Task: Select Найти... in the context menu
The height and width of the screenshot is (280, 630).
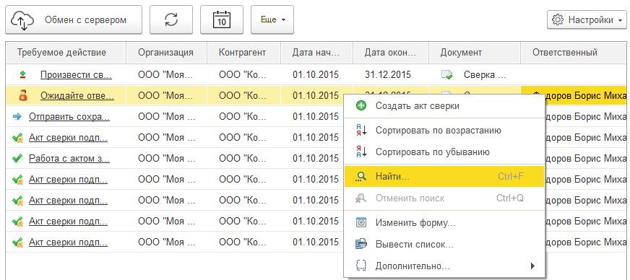Action: [444, 177]
